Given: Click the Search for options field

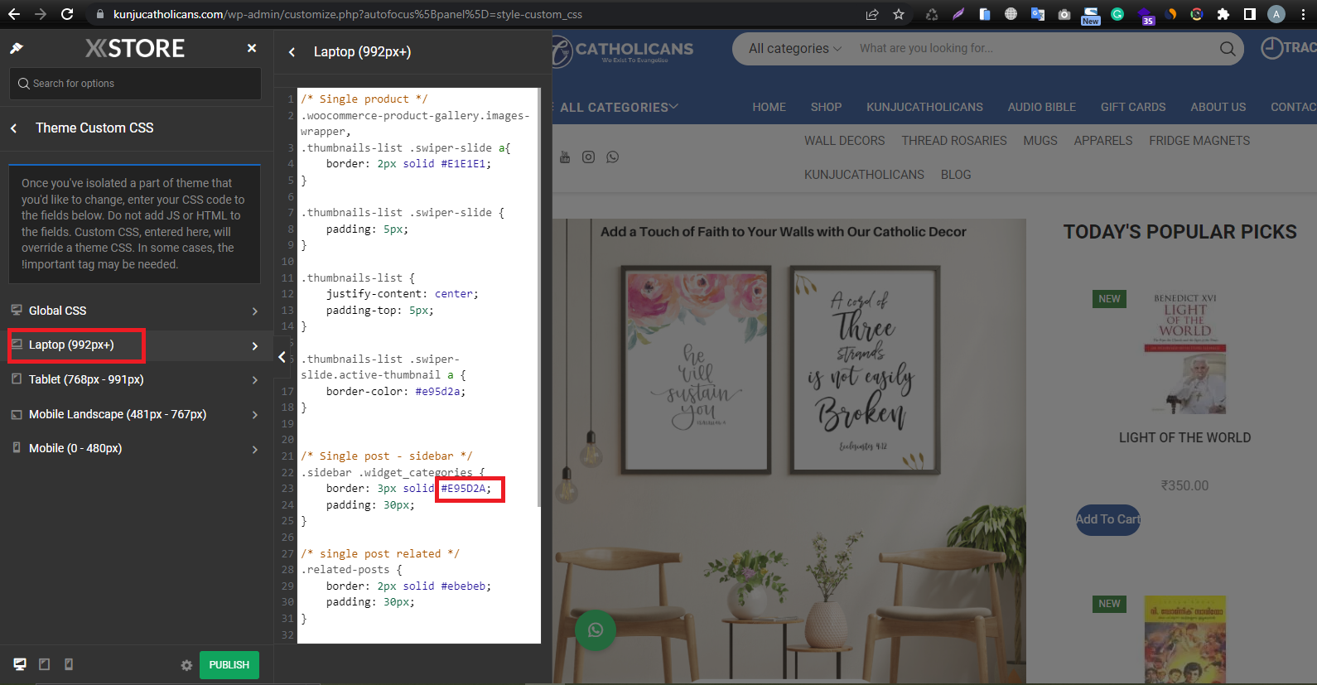Looking at the screenshot, I should click(x=135, y=84).
